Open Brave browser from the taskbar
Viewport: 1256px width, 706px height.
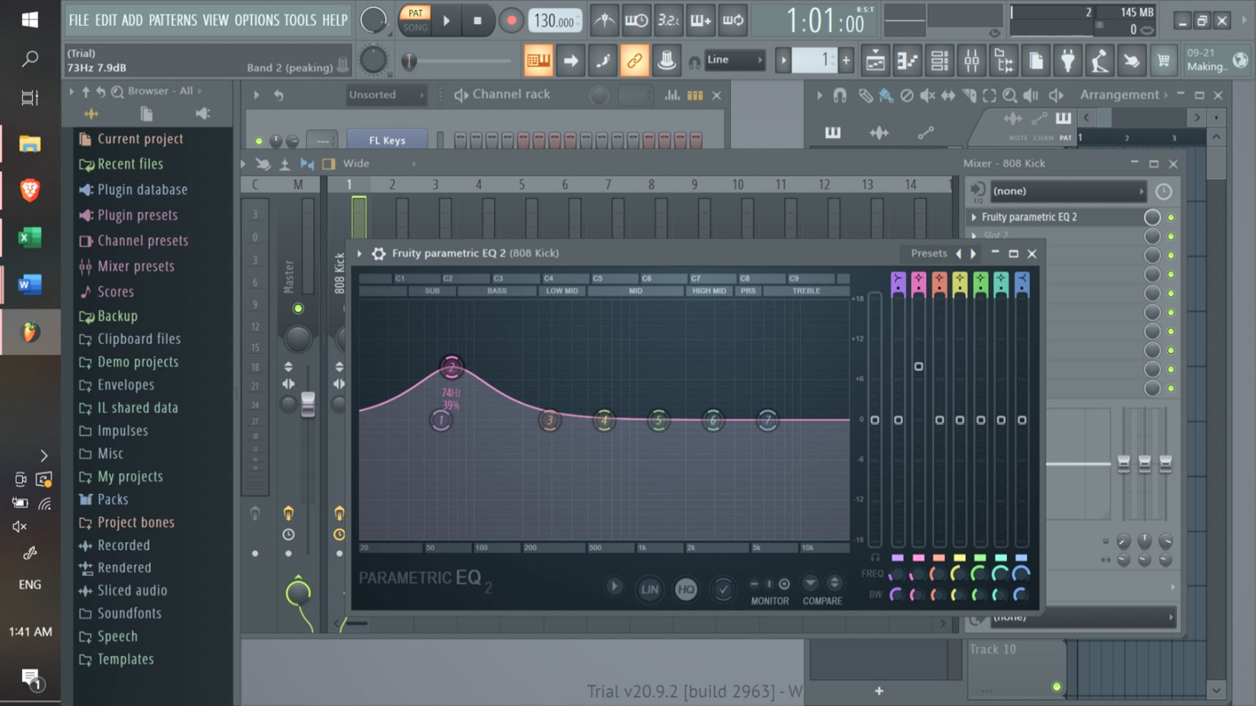tap(30, 190)
